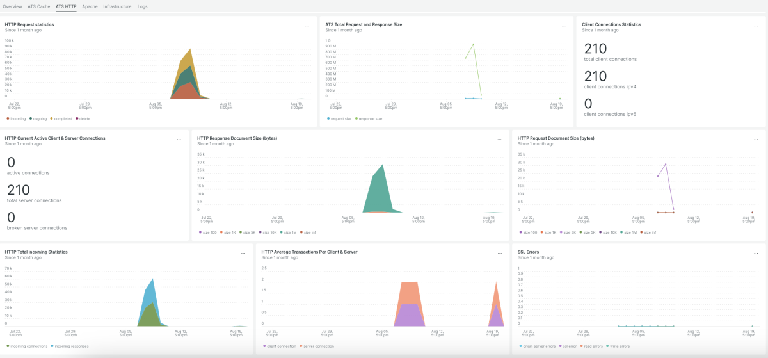Click ellipsis on HTTP Request Document Size chart
This screenshot has height=358, width=768.
tap(756, 140)
